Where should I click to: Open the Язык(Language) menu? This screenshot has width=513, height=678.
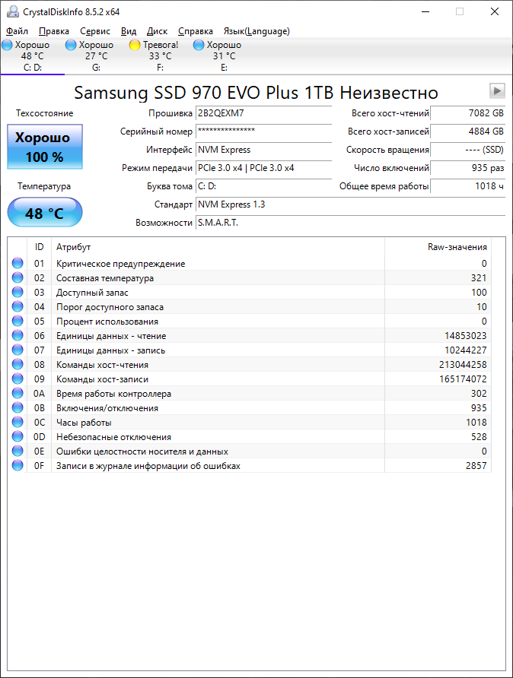pyautogui.click(x=256, y=31)
